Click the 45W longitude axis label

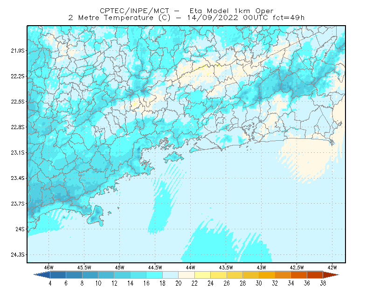[119, 267]
